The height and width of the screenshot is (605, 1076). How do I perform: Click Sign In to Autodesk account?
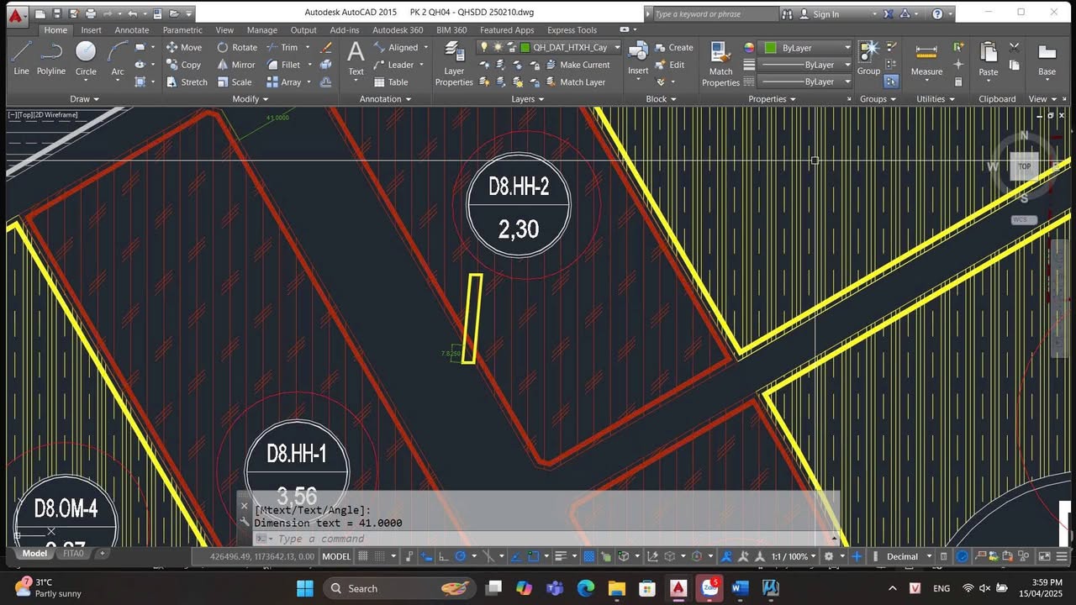825,13
